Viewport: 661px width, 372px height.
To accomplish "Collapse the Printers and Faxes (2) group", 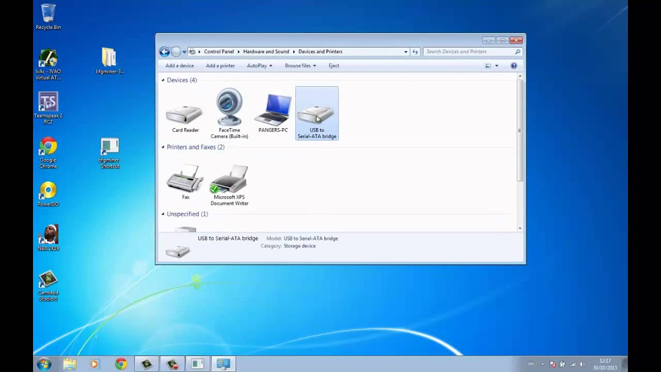I will [x=163, y=147].
